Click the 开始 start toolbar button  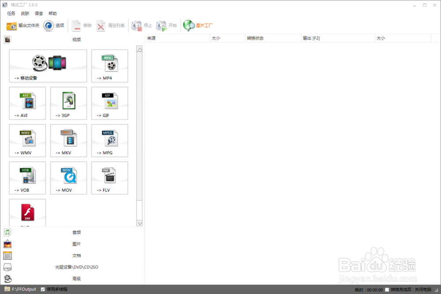pos(167,26)
